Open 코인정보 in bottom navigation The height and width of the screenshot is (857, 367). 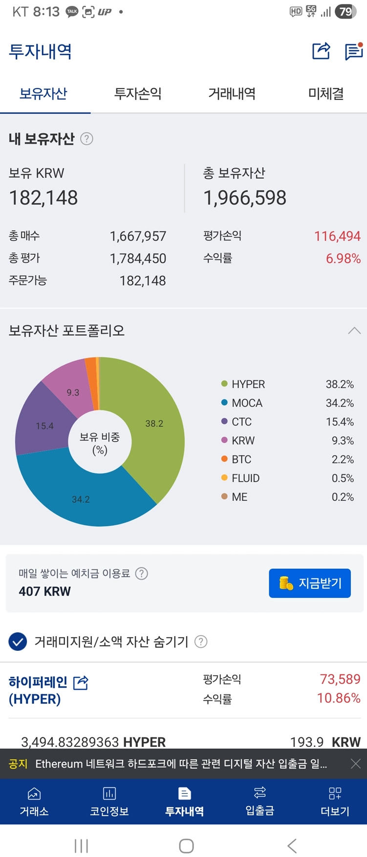tap(109, 802)
